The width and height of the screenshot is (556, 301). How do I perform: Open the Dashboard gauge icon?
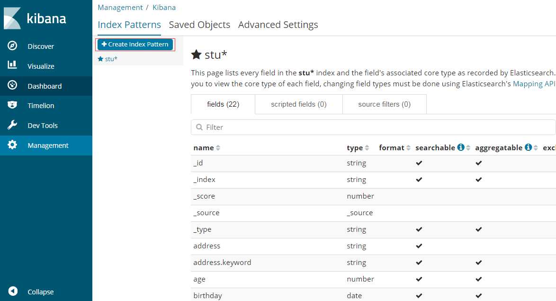click(x=12, y=85)
